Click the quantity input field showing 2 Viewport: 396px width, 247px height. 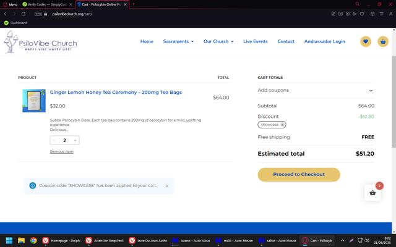coord(64,140)
